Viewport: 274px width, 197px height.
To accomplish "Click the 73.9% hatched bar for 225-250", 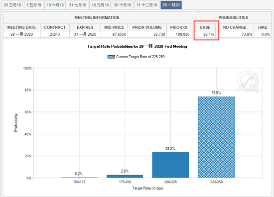I will point(216,137).
